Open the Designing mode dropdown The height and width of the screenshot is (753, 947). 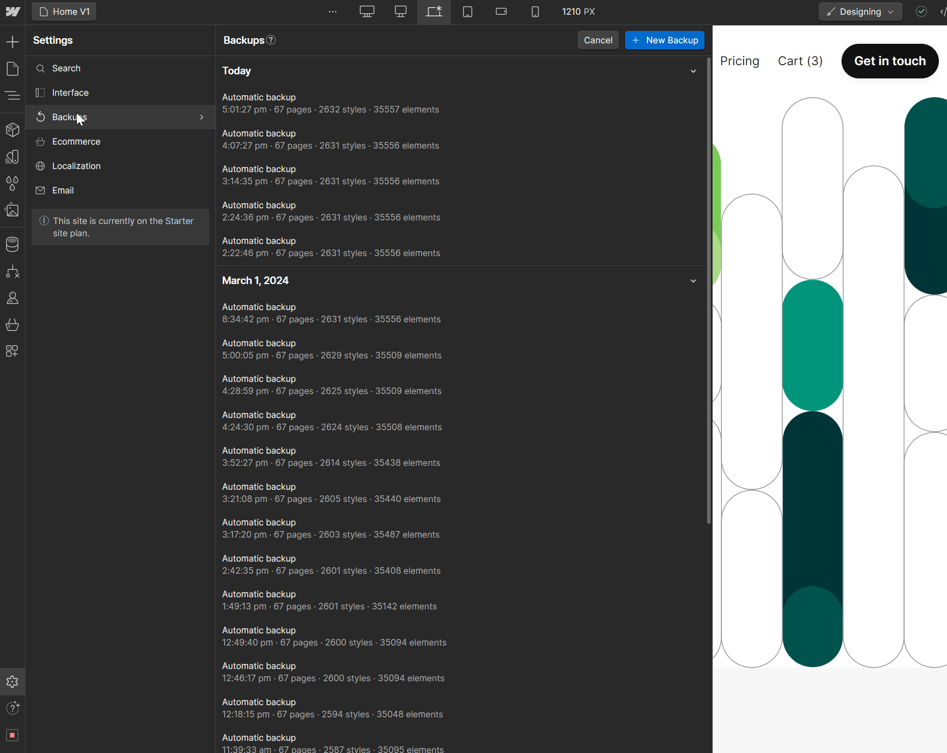click(860, 12)
